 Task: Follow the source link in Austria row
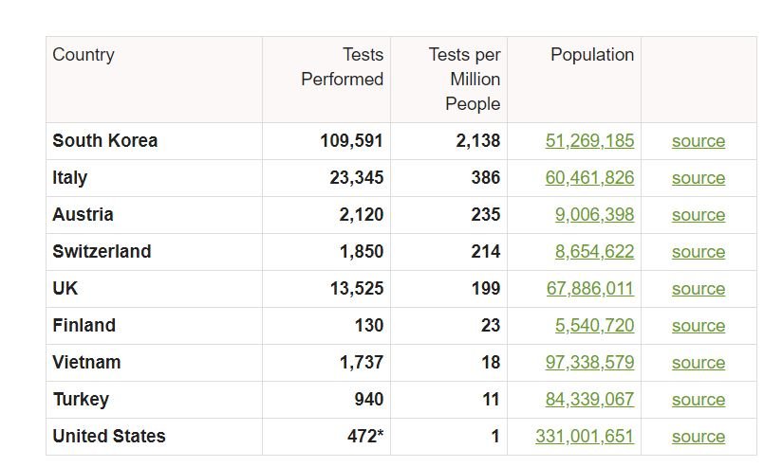[699, 215]
